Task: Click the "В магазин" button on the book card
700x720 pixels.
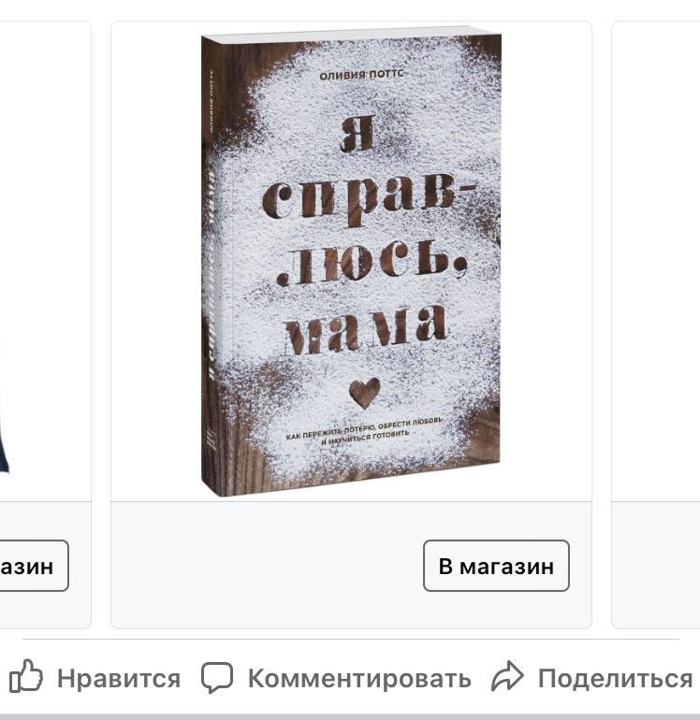Action: coord(496,566)
